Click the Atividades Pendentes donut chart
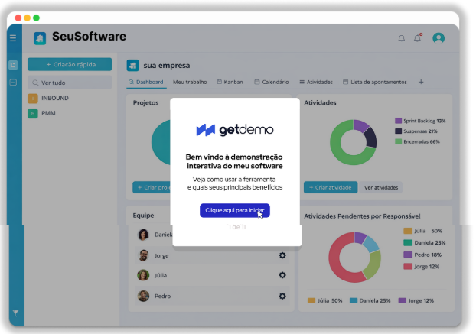This screenshot has width=476, height=334. point(354,258)
